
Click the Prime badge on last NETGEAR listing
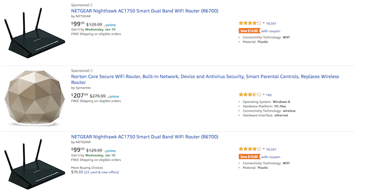pos(110,151)
